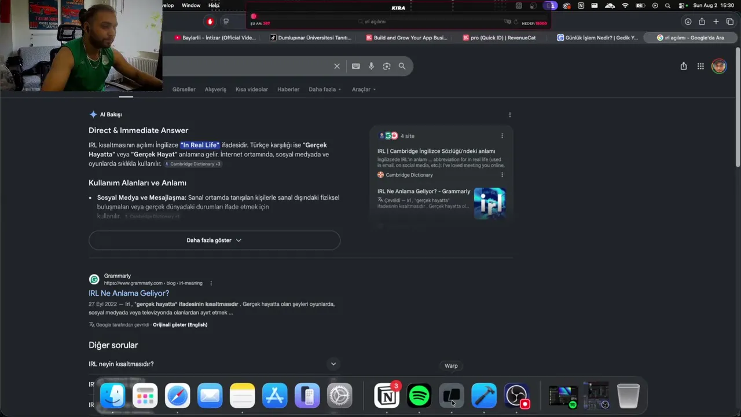Expand AI overview with 'Daha fazla göster'
The image size is (741, 417).
point(214,240)
